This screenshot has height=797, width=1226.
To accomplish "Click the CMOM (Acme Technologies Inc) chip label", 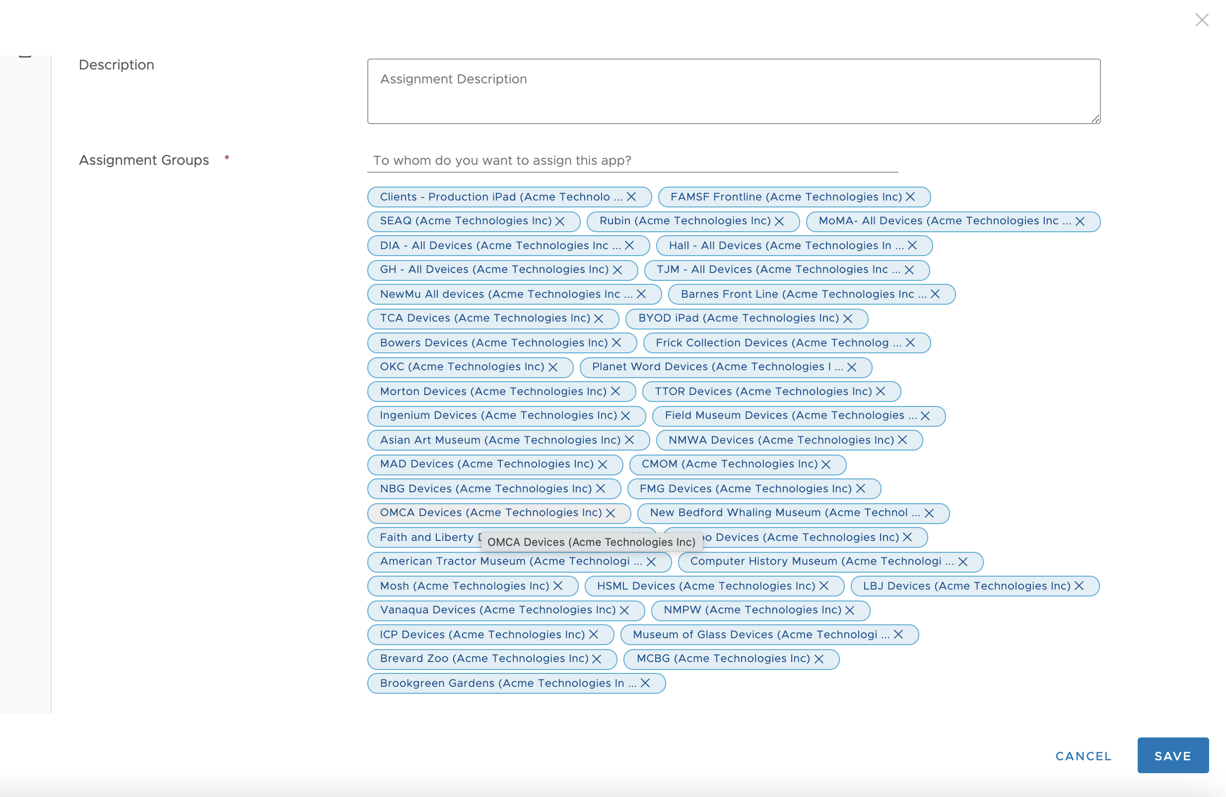I will click(730, 464).
